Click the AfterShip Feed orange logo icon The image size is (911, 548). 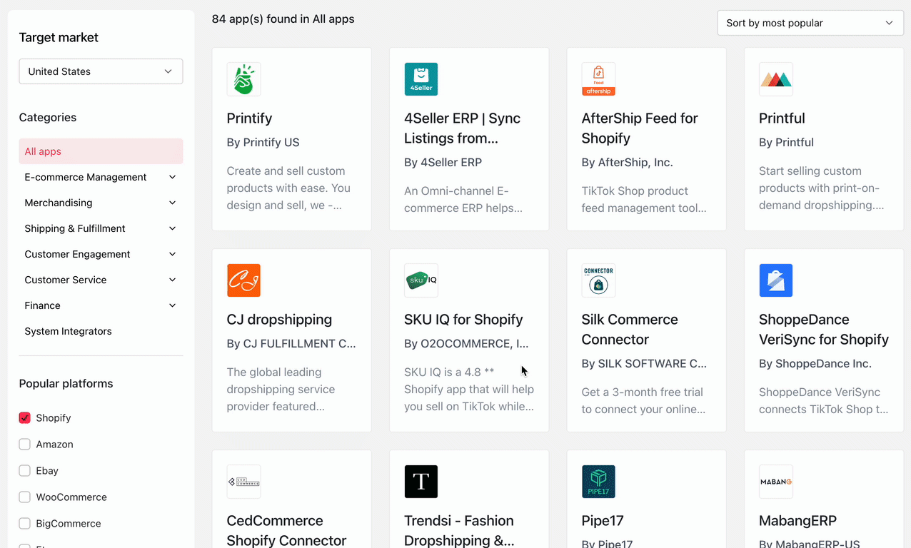(x=598, y=79)
